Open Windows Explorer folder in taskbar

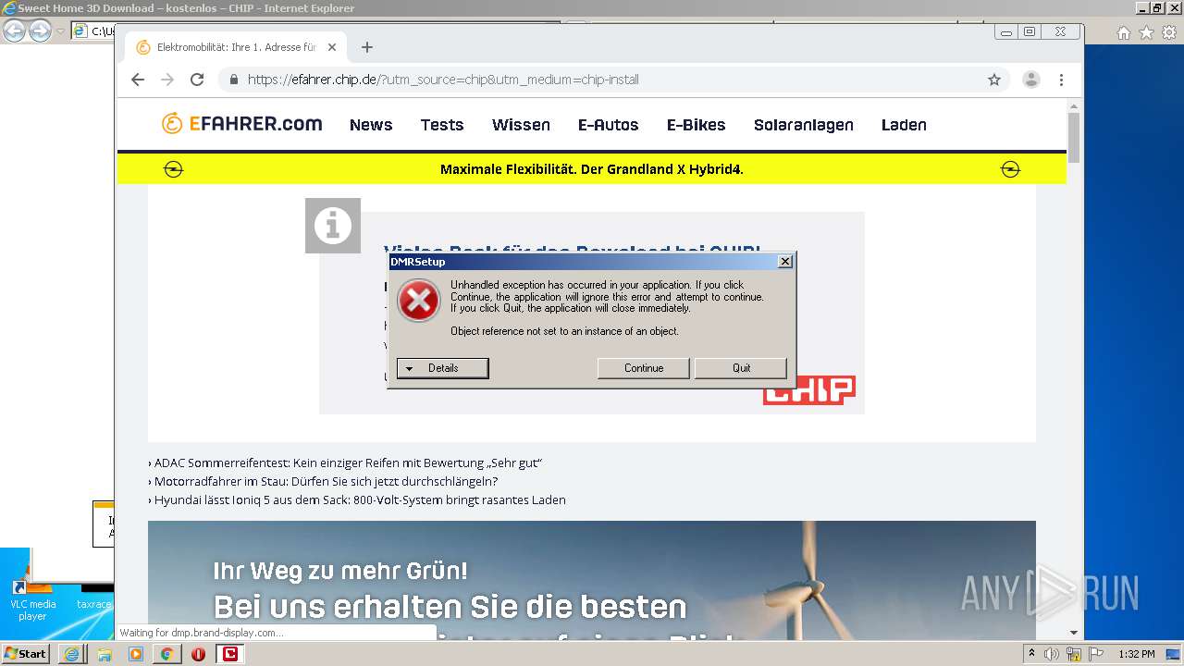105,654
